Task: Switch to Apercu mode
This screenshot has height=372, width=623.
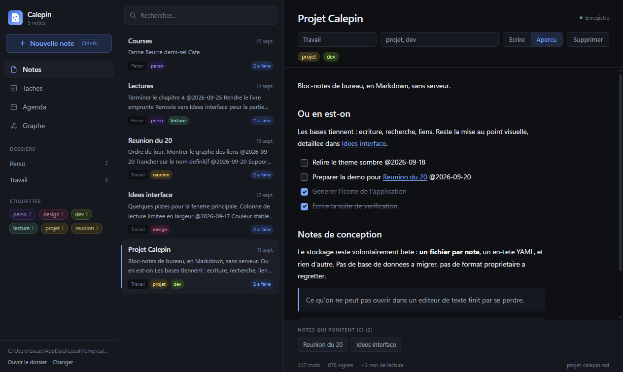Action: pos(547,39)
